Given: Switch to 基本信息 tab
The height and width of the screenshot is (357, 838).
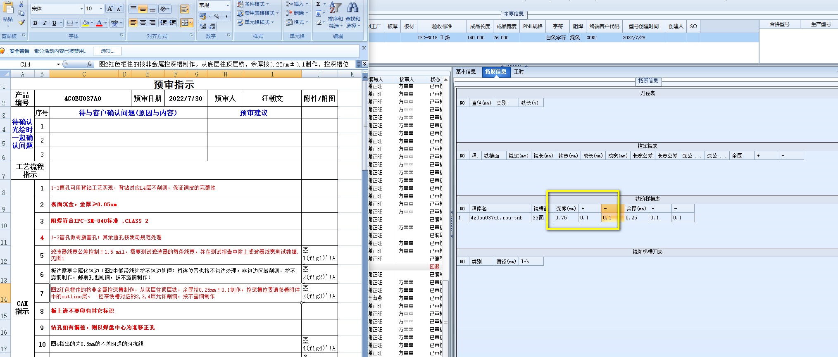Looking at the screenshot, I should 466,72.
